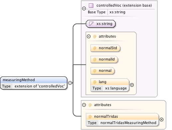Click the @ icon of the lower attributes header
Image resolution: width=172 pixels, height=130 pixels.
90,105
